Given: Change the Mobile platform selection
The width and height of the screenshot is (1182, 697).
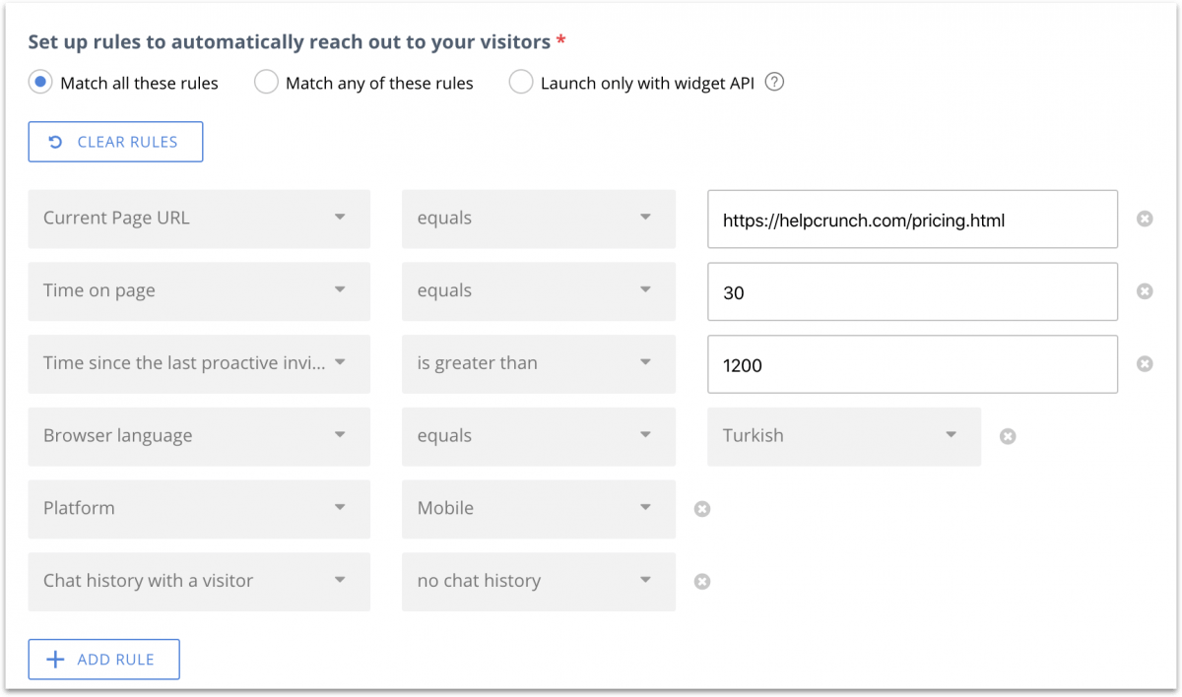Looking at the screenshot, I should click(647, 509).
